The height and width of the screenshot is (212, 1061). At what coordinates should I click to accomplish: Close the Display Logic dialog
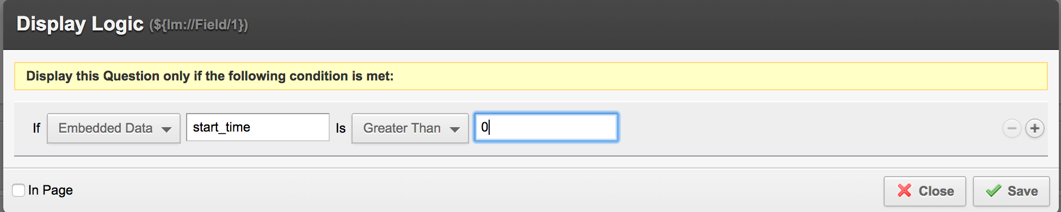[925, 191]
